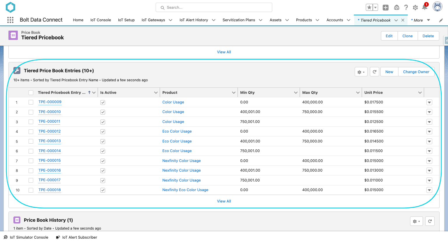Image resolution: width=448 pixels, height=243 pixels.
Task: Open the Accounts nav tab
Action: point(335,20)
